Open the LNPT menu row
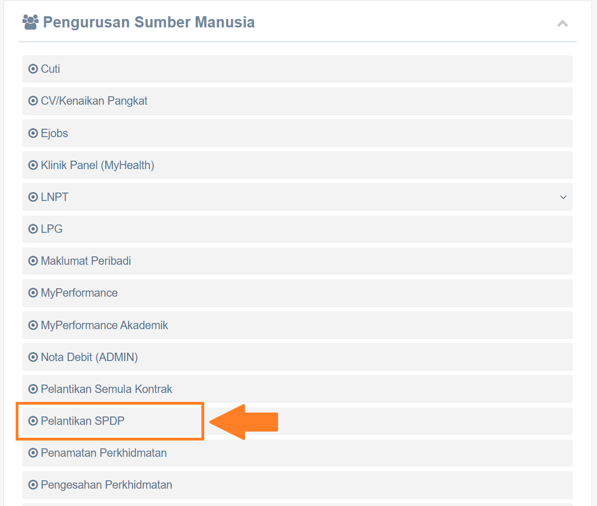The image size is (597, 506). 297,197
